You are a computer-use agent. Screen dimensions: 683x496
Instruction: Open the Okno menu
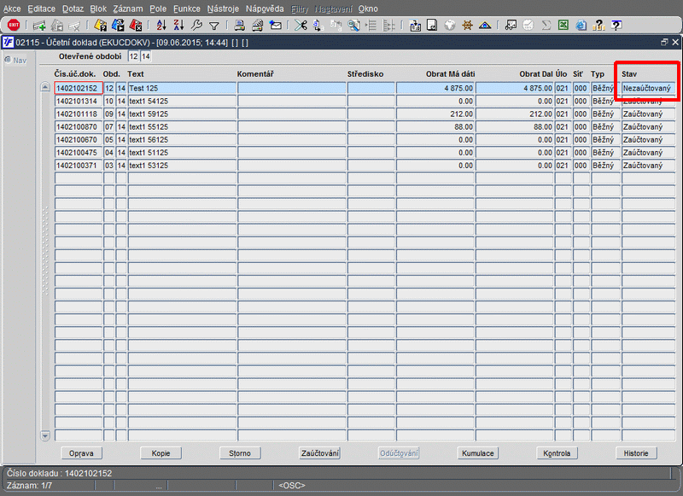pos(368,9)
